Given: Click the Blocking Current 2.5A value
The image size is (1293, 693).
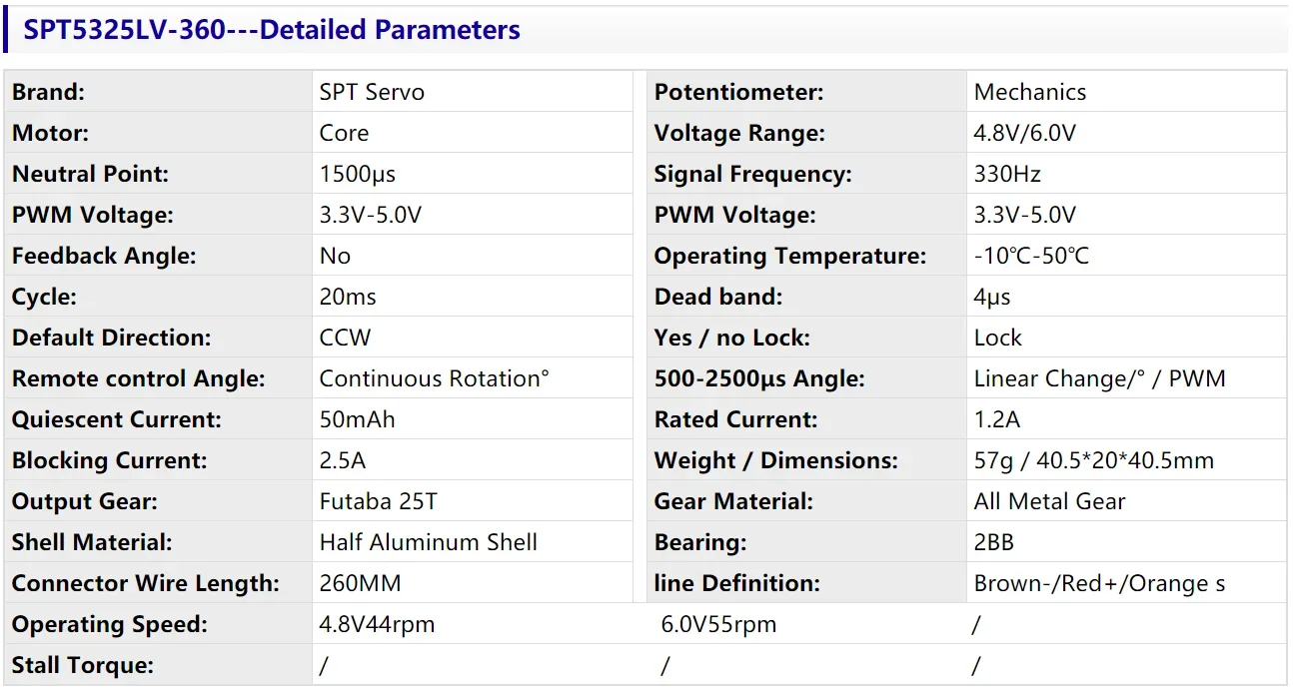Looking at the screenshot, I should point(345,460).
